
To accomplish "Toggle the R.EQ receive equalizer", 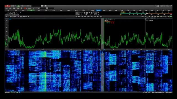I will (x=76, y=16).
